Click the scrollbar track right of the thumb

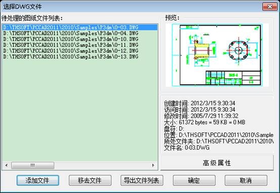(102, 165)
